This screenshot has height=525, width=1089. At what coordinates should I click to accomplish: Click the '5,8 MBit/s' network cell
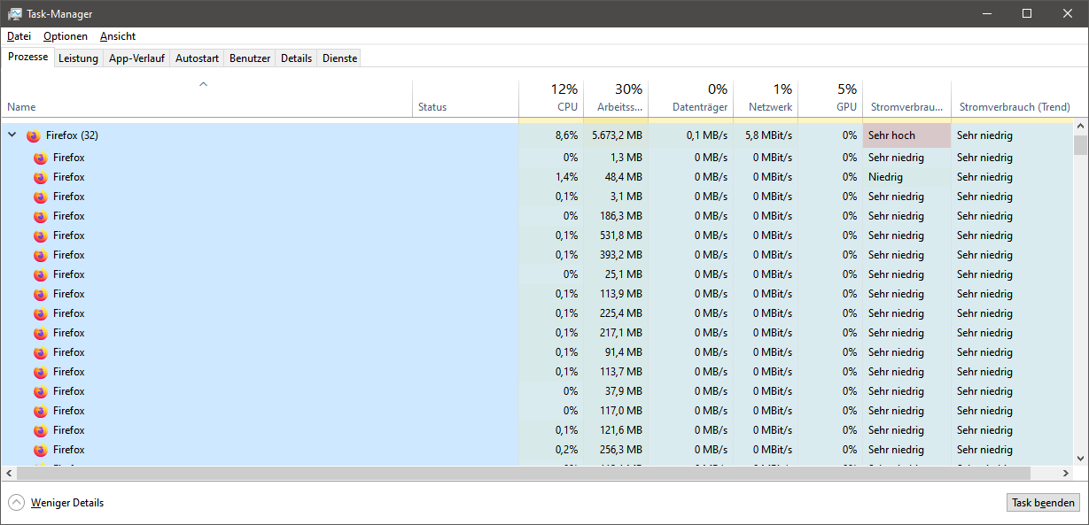pos(766,135)
